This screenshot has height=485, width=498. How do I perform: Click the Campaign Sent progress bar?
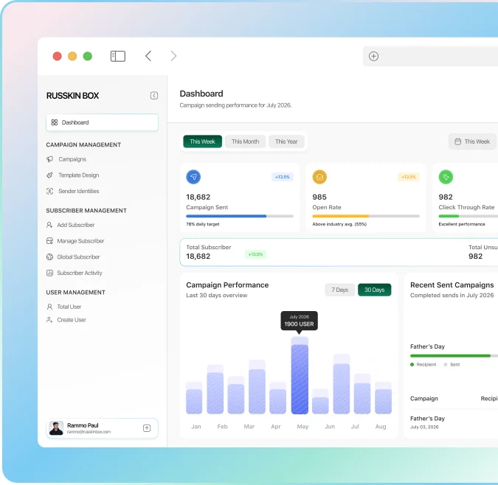(240, 216)
